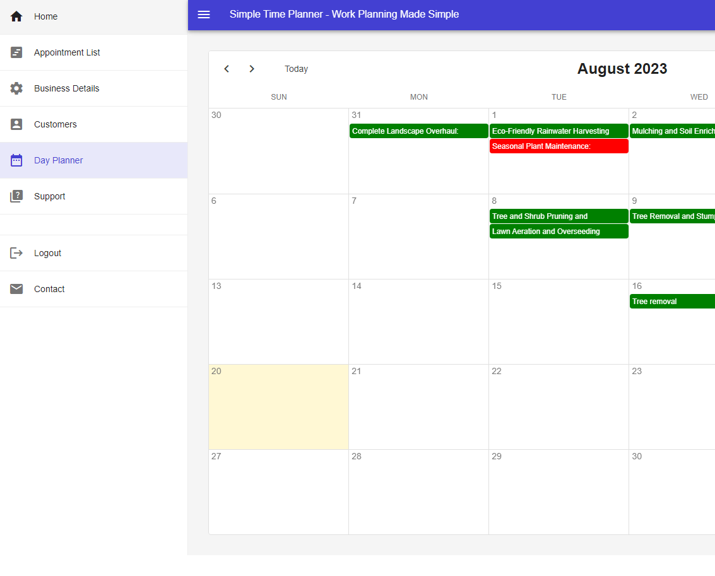715x576 pixels.
Task: Click the Day Planner calendar icon
Action: coord(16,160)
